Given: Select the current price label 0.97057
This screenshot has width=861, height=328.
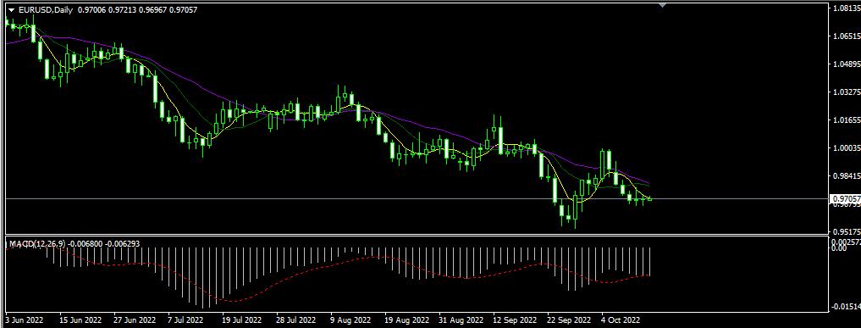Looking at the screenshot, I should coord(844,198).
